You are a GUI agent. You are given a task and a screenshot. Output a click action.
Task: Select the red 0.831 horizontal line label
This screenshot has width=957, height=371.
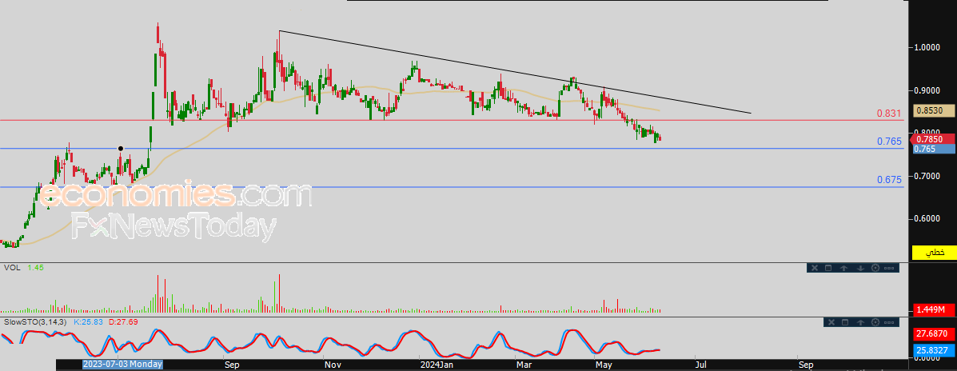tap(889, 114)
